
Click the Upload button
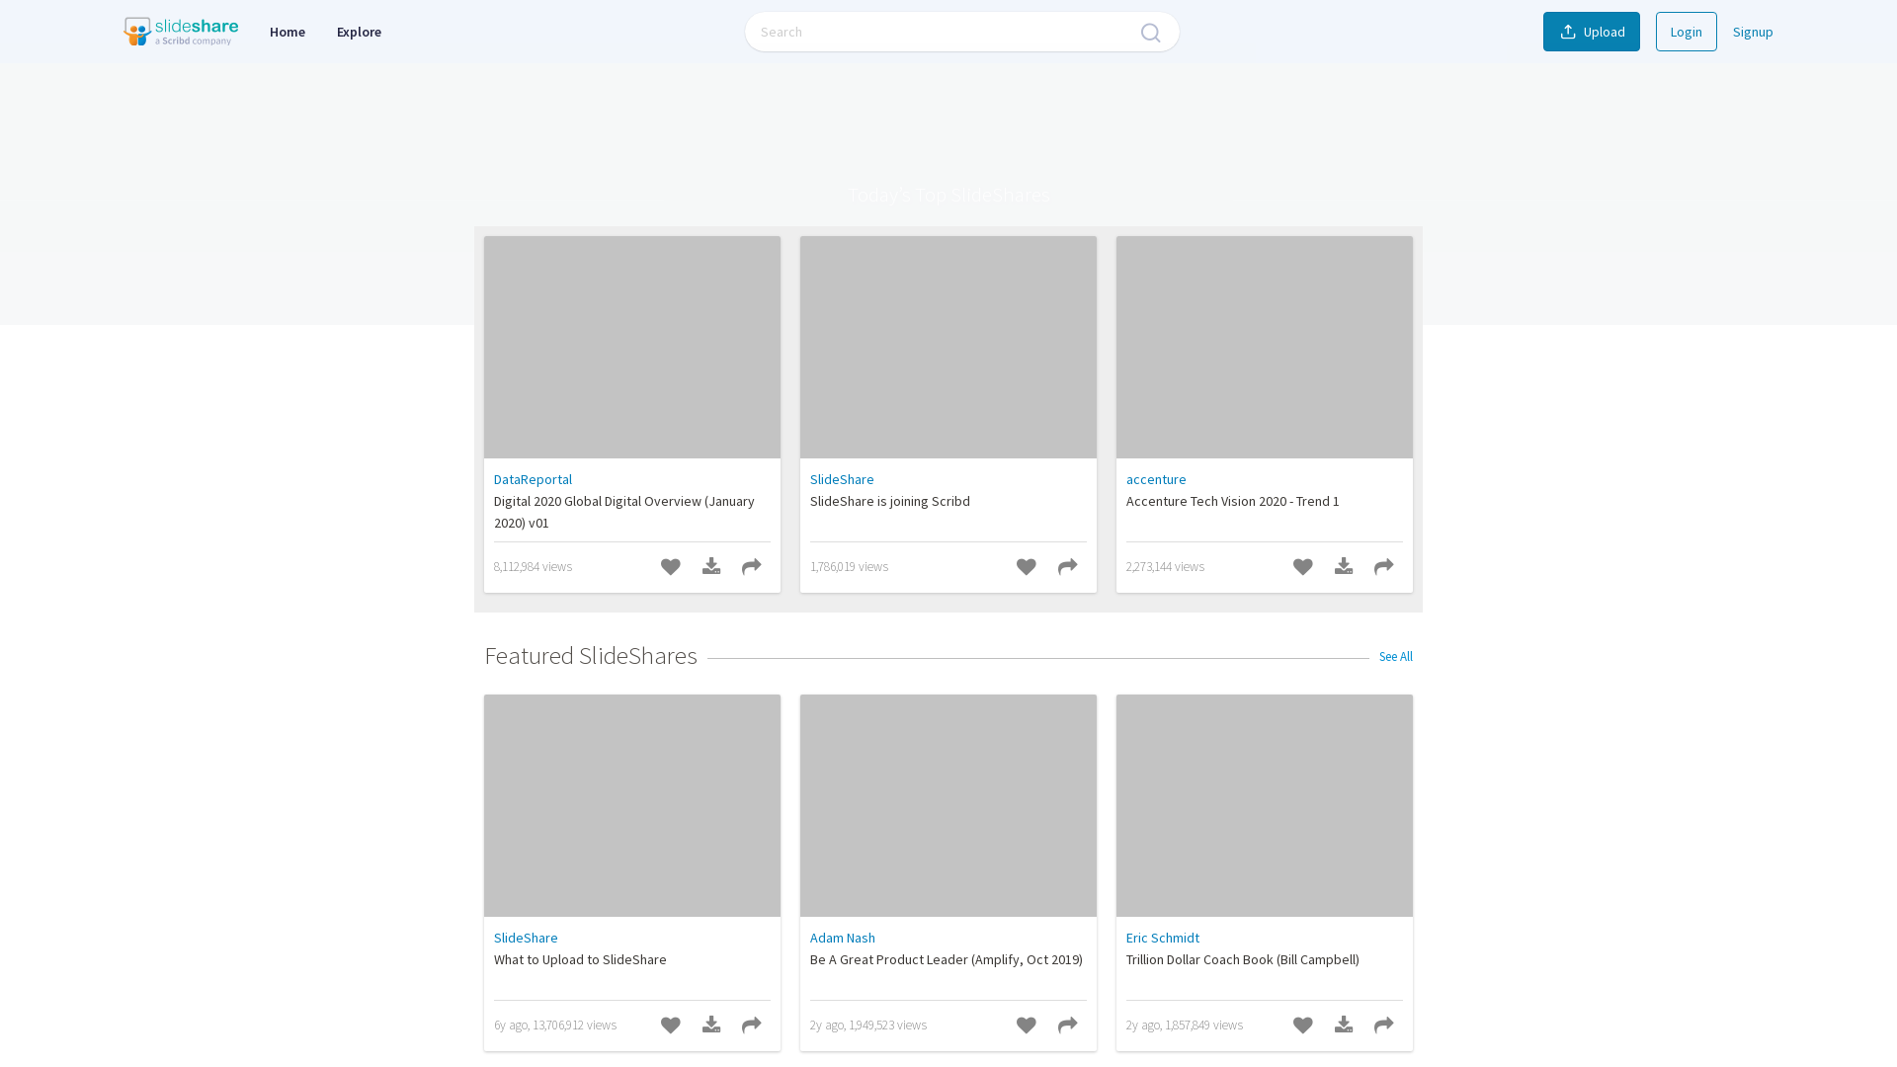click(1592, 32)
